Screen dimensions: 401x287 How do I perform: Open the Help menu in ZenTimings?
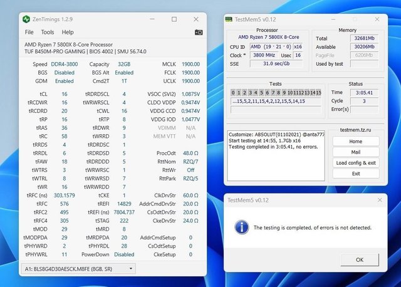point(68,32)
